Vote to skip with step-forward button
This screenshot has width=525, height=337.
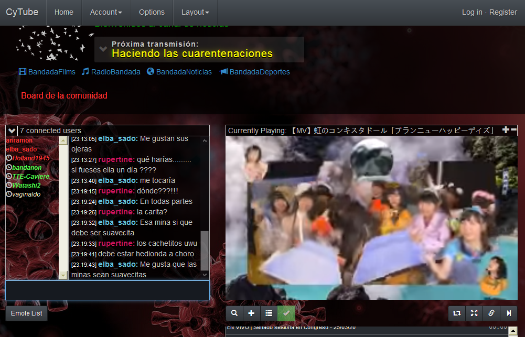point(509,313)
